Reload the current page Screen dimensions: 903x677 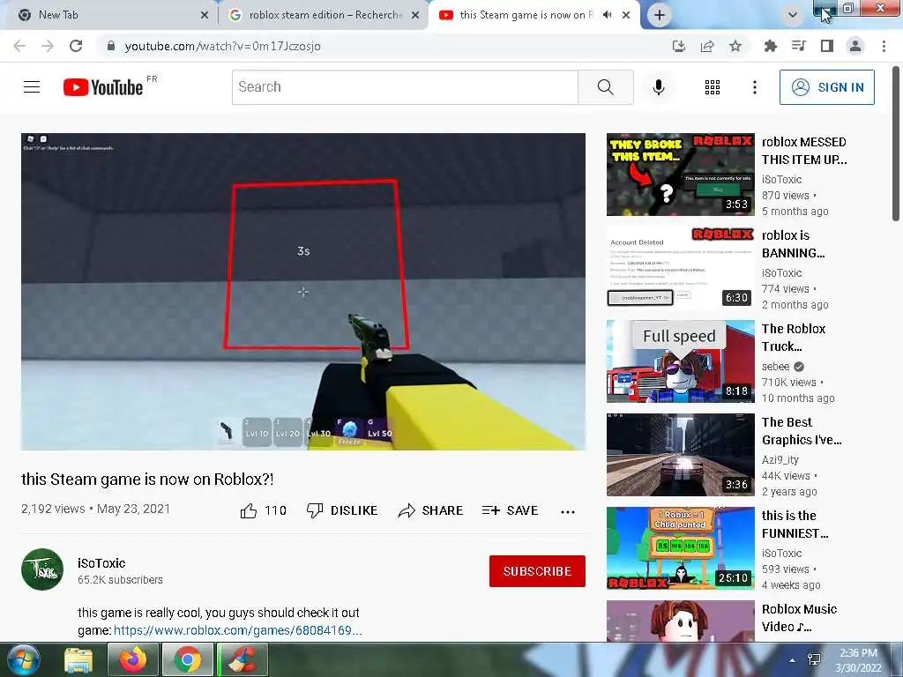click(x=76, y=46)
